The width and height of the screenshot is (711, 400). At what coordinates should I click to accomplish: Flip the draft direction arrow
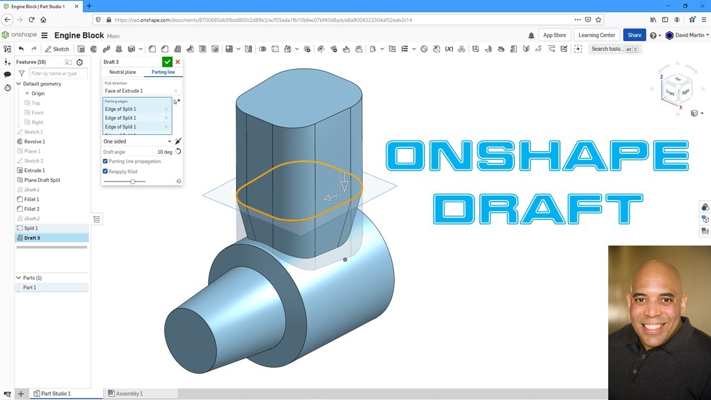pyautogui.click(x=178, y=142)
